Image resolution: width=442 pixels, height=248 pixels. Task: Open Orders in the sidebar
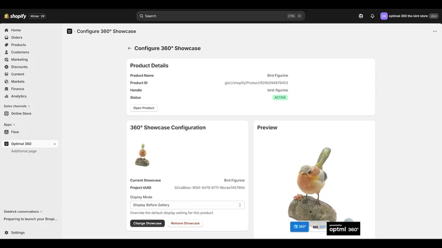pyautogui.click(x=17, y=37)
